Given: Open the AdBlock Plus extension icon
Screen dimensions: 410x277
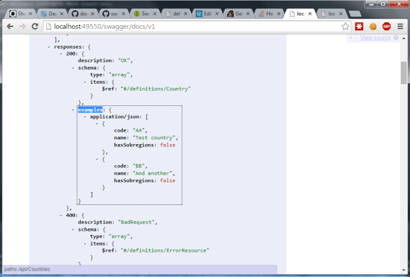Looking at the screenshot, I should point(387,26).
